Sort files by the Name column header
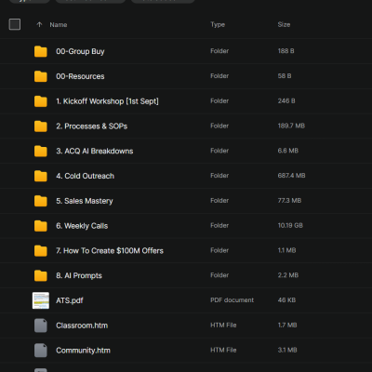This screenshot has height=372, width=372. (x=59, y=25)
